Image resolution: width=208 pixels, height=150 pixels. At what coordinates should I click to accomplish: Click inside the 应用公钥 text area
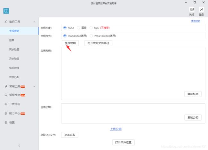point(133,114)
